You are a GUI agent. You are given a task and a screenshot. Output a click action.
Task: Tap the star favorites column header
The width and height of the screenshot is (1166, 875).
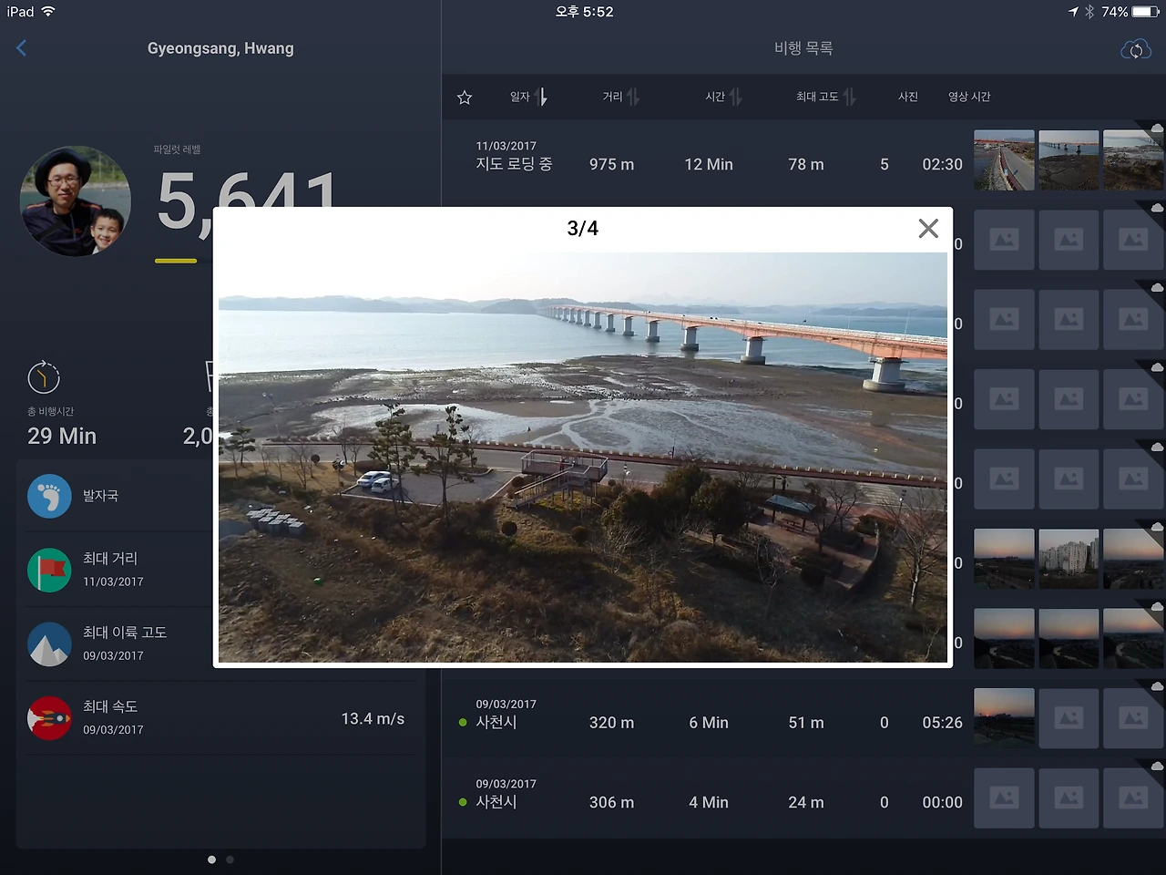(465, 97)
